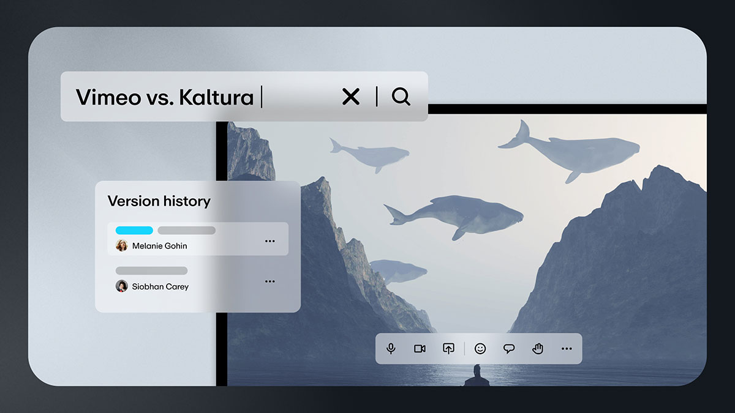The width and height of the screenshot is (735, 413).
Task: Click Melanie Gohin's avatar
Action: click(x=122, y=245)
